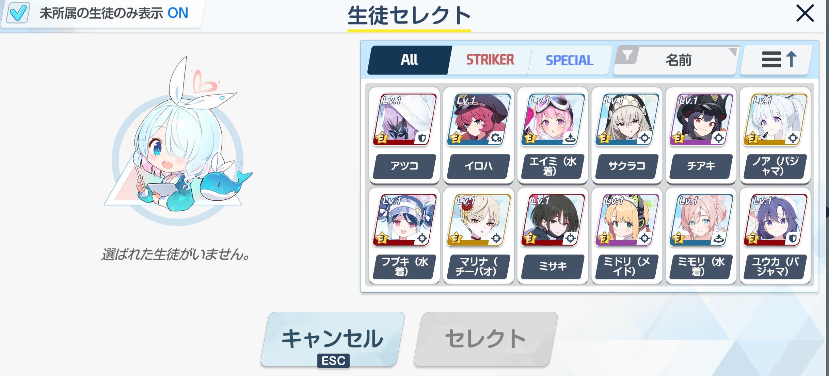Select the チアキ student portrait

click(701, 120)
